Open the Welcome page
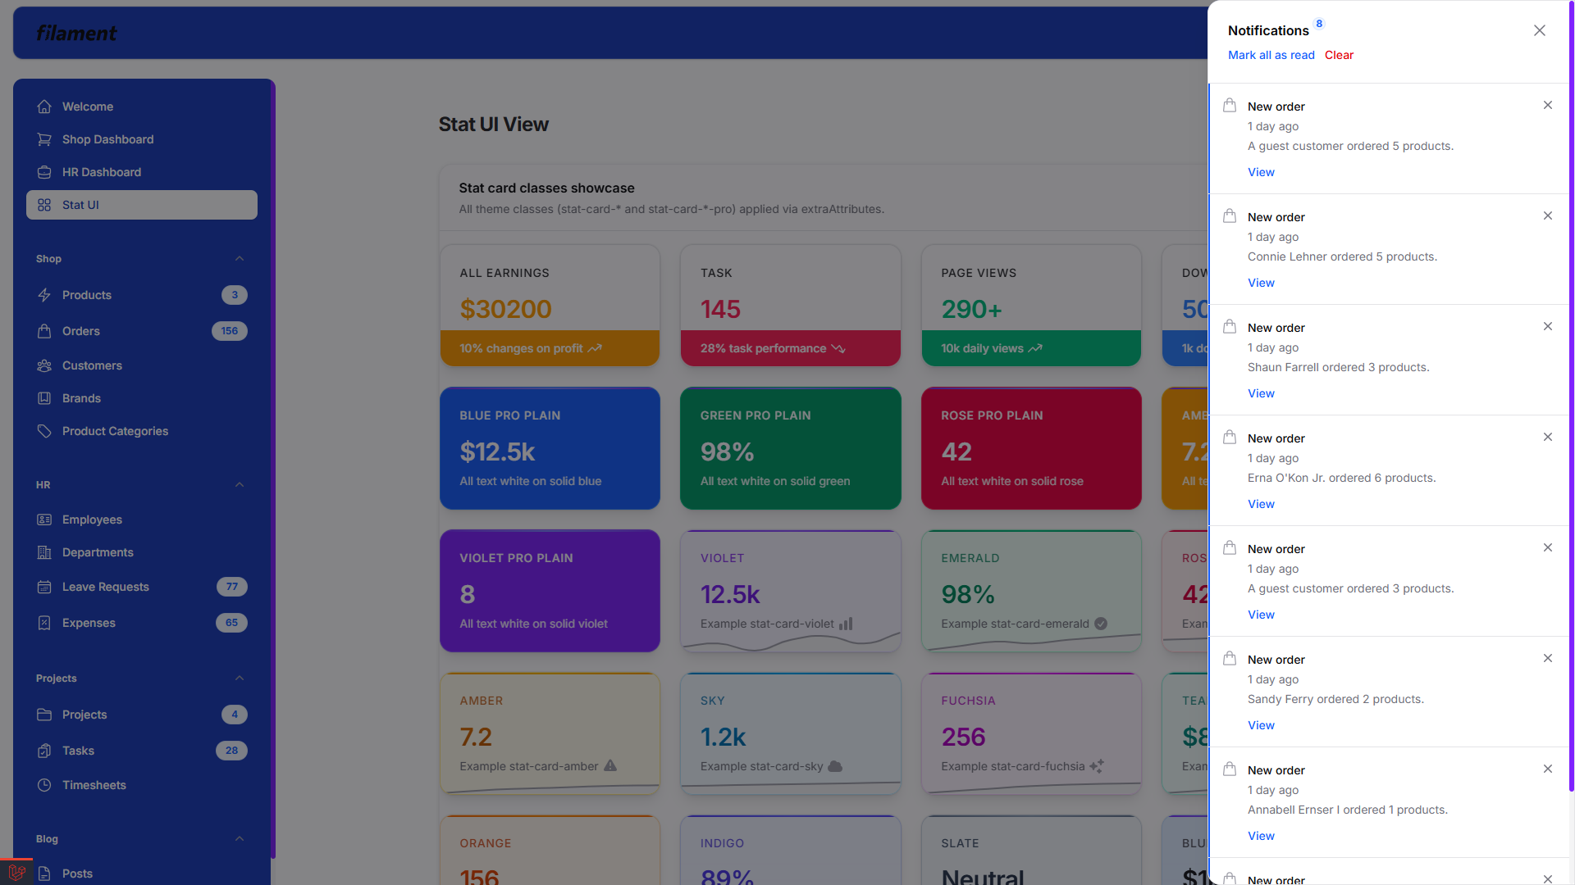Image resolution: width=1575 pixels, height=885 pixels. point(141,107)
